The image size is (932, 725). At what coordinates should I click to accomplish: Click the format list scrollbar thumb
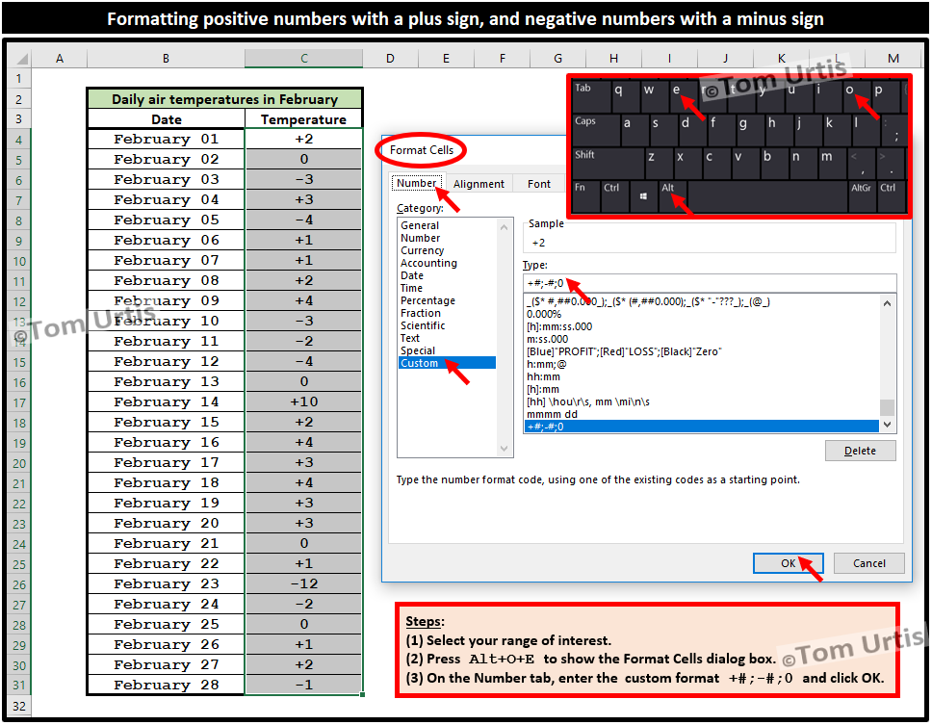(x=887, y=407)
